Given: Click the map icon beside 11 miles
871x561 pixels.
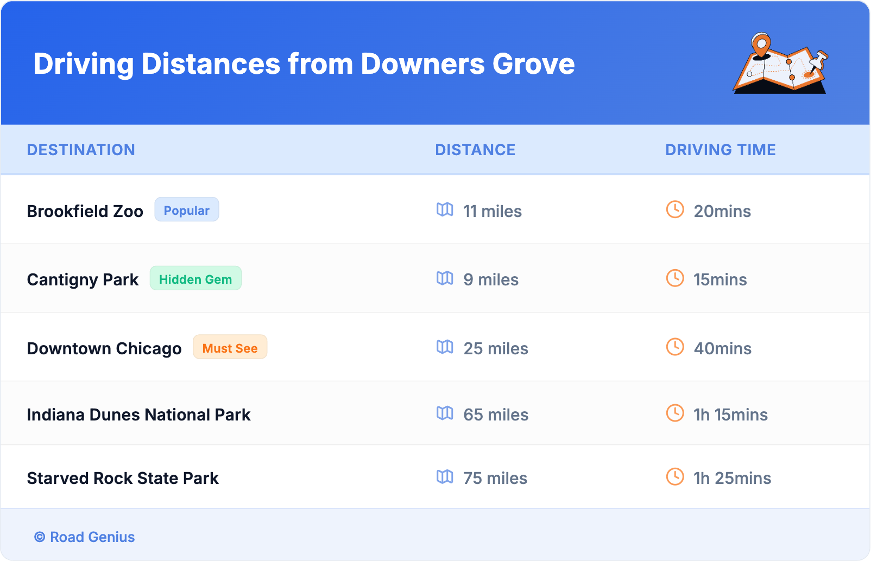Looking at the screenshot, I should coord(445,209).
